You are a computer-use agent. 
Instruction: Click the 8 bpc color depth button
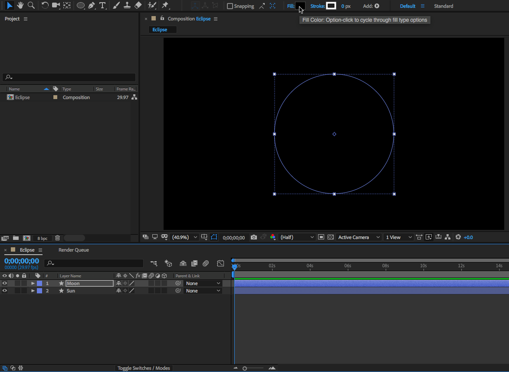click(43, 238)
